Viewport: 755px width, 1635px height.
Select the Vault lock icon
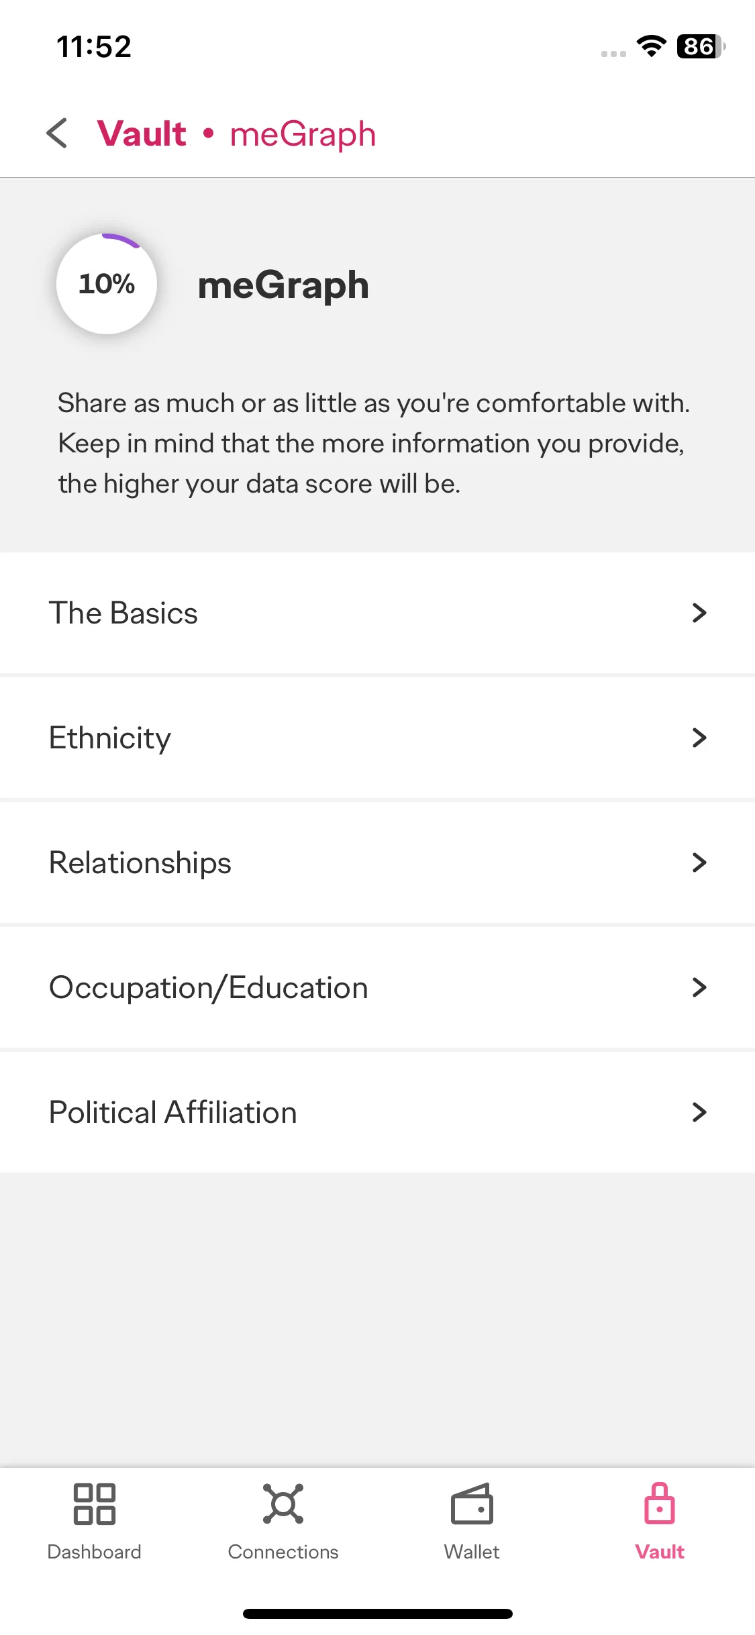[x=660, y=1503]
